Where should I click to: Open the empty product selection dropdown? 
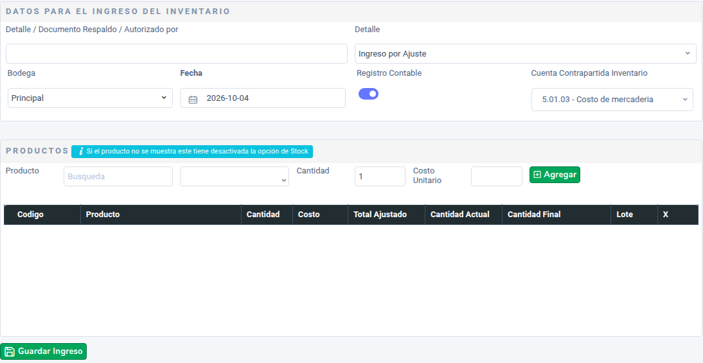[x=235, y=177]
